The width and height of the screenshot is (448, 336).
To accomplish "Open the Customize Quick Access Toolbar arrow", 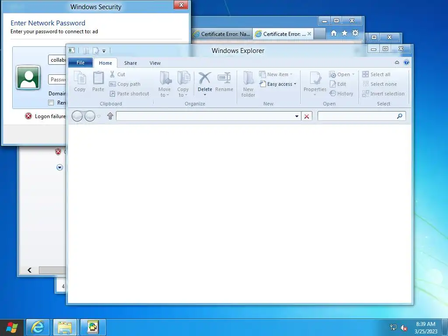I will pyautogui.click(x=104, y=51).
